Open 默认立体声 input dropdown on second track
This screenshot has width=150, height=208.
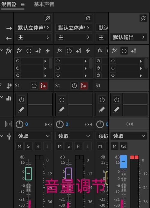(x=73, y=28)
